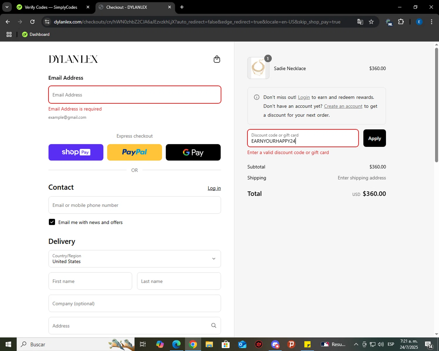Click the forward navigation arrow
Screen dimensions: 439x351
click(x=20, y=22)
